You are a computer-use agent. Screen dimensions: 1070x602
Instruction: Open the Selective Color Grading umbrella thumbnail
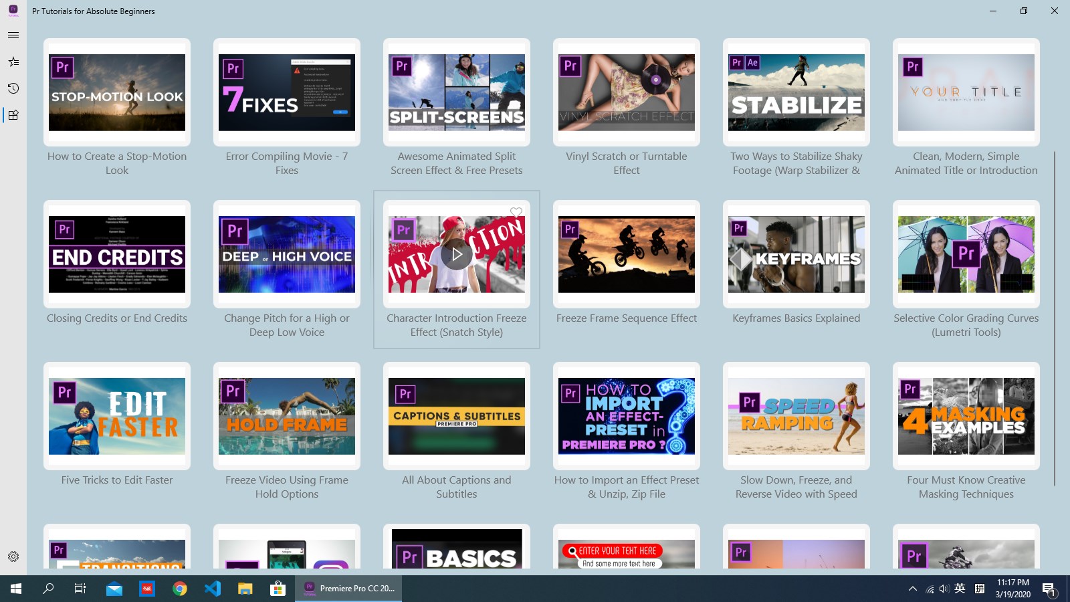coord(966,254)
